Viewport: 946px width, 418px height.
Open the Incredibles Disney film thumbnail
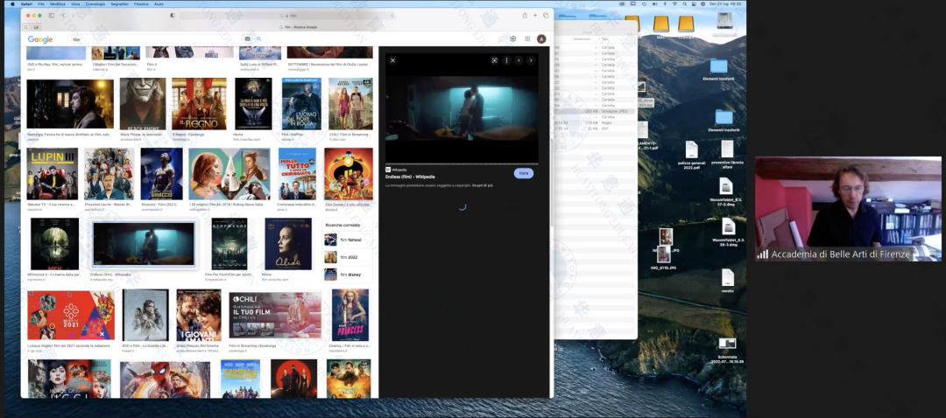point(348,173)
